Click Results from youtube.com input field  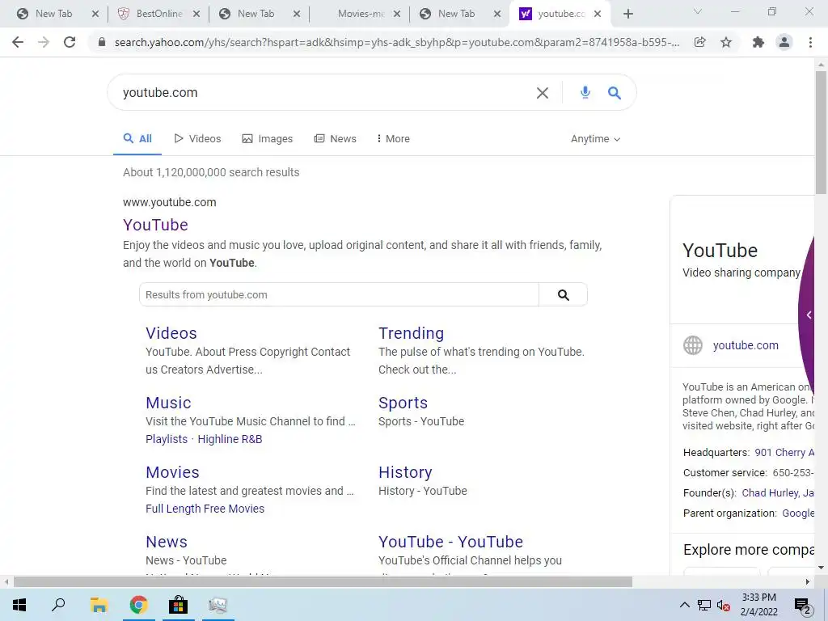(339, 294)
